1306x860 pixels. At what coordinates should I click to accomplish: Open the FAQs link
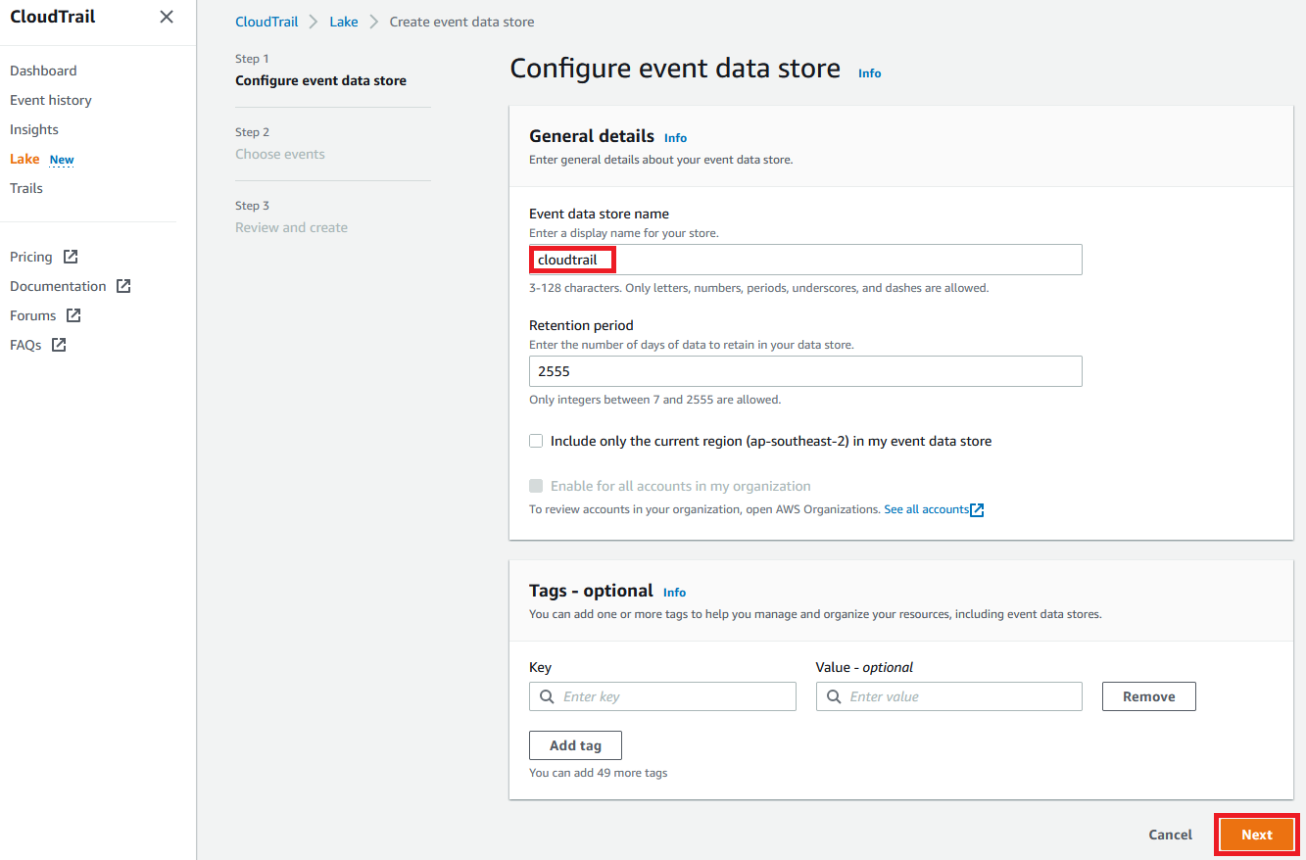[x=25, y=345]
